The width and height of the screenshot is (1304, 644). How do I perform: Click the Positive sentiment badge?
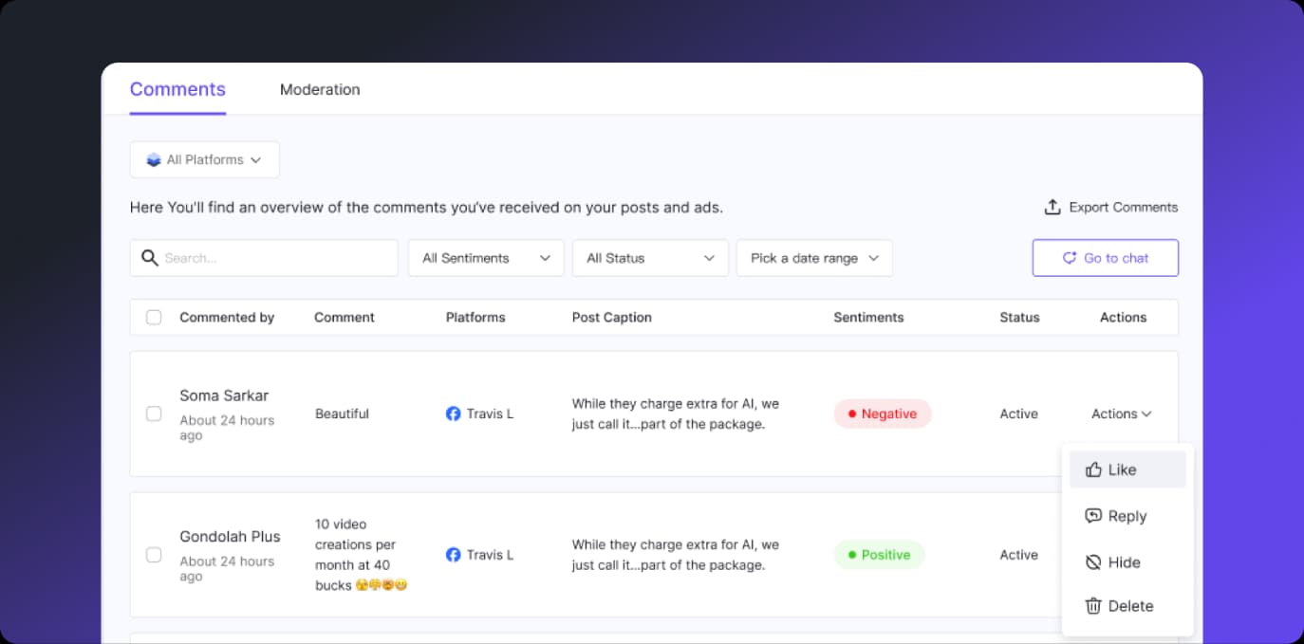(879, 555)
